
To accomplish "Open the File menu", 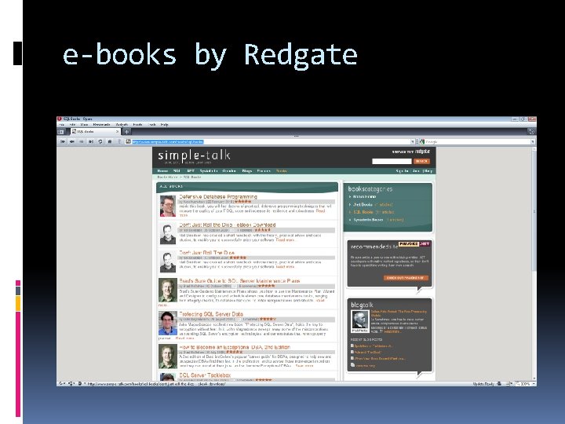I will [62, 125].
